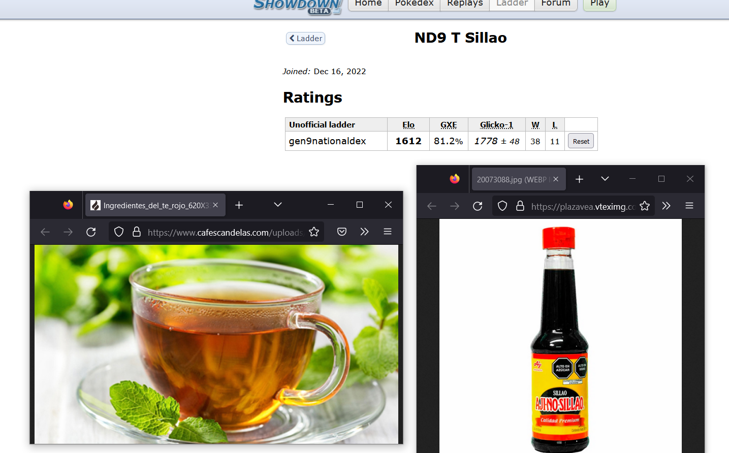
Task: Open the Forum tab
Action: pos(556,4)
